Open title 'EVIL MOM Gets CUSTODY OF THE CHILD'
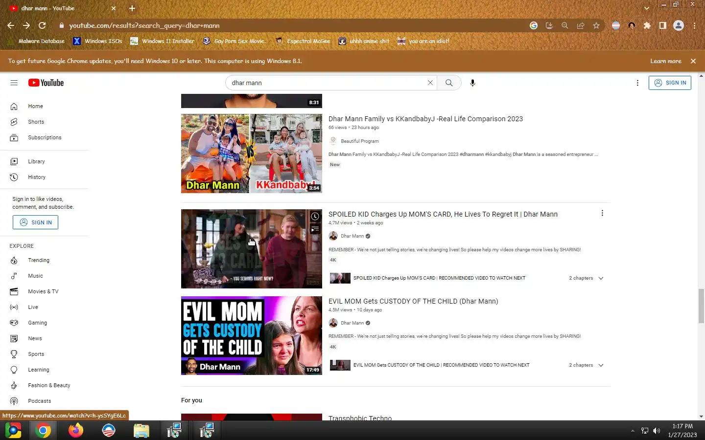The height and width of the screenshot is (440, 705). click(413, 301)
